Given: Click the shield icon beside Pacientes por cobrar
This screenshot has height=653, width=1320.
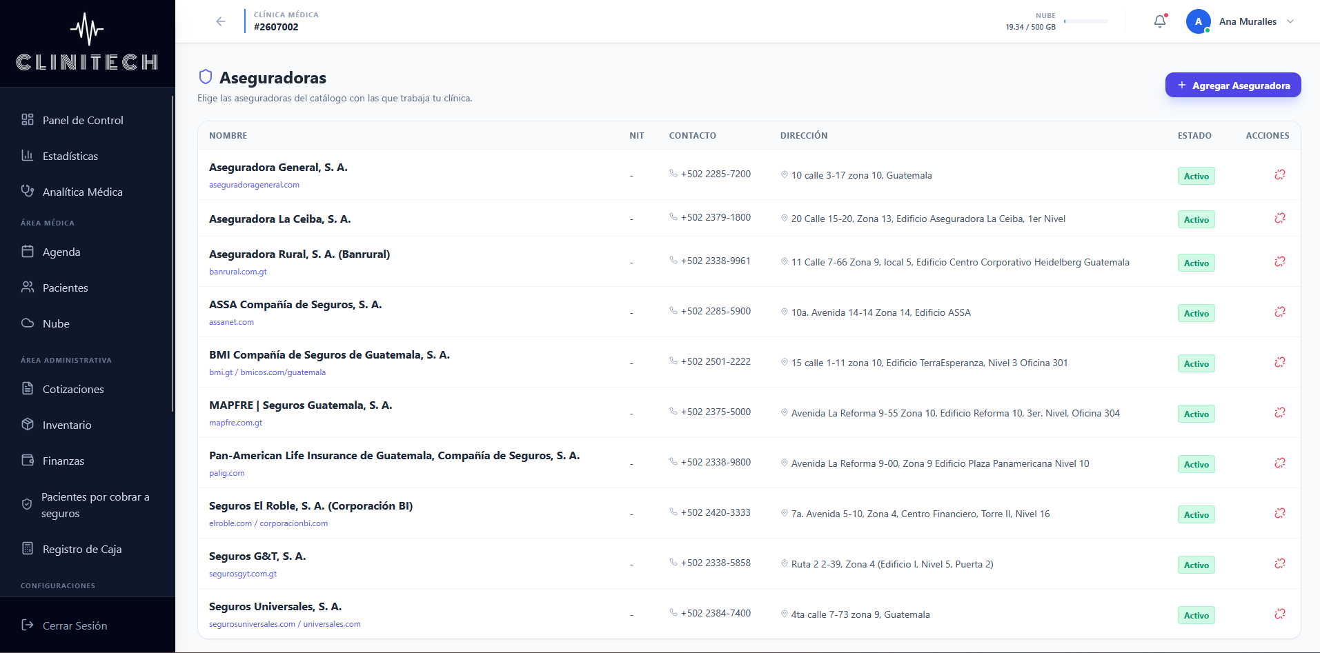Looking at the screenshot, I should (x=27, y=504).
